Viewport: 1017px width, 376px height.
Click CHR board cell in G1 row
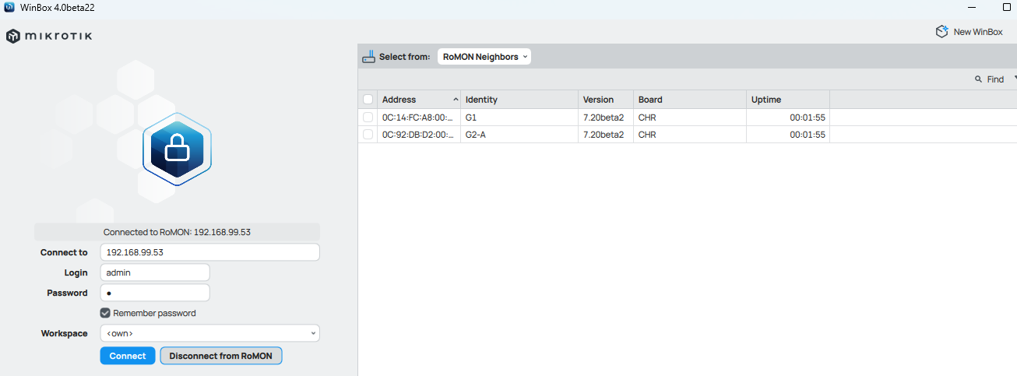(690, 118)
